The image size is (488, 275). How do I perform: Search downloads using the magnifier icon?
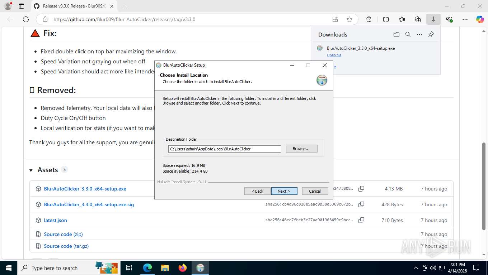coord(408,34)
